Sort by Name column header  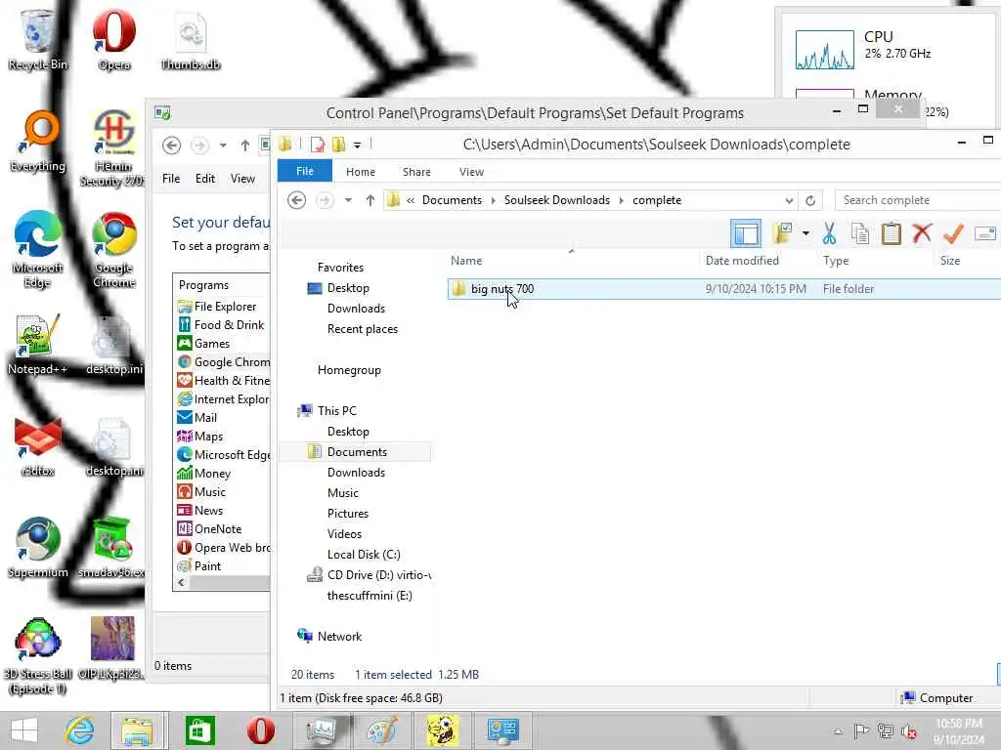coord(466,260)
